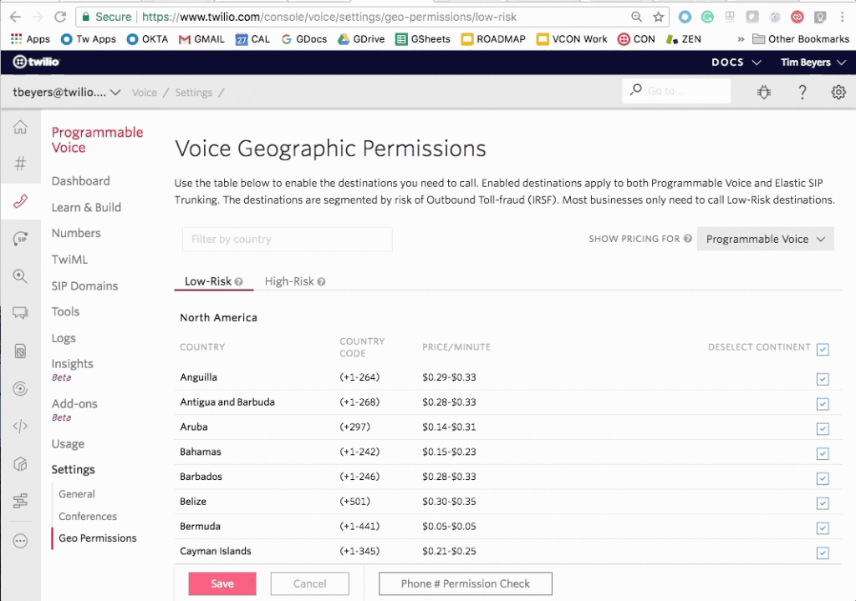Image resolution: width=856 pixels, height=601 pixels.
Task: Go to Voice in the breadcrumb
Action: coord(144,93)
